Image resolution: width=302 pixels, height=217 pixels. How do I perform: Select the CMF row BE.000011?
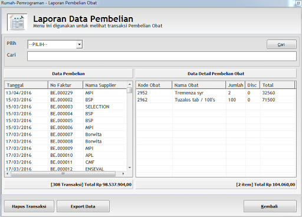coord(65,162)
